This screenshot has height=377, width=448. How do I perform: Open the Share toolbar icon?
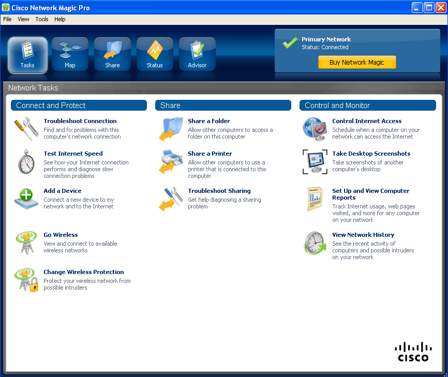[x=112, y=54]
